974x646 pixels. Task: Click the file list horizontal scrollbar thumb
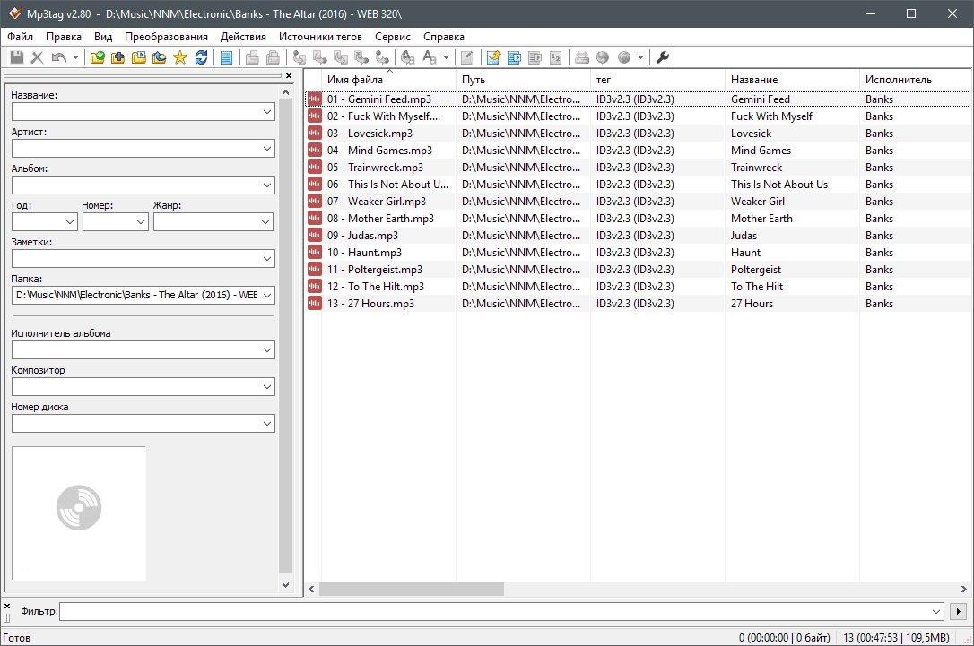point(412,589)
